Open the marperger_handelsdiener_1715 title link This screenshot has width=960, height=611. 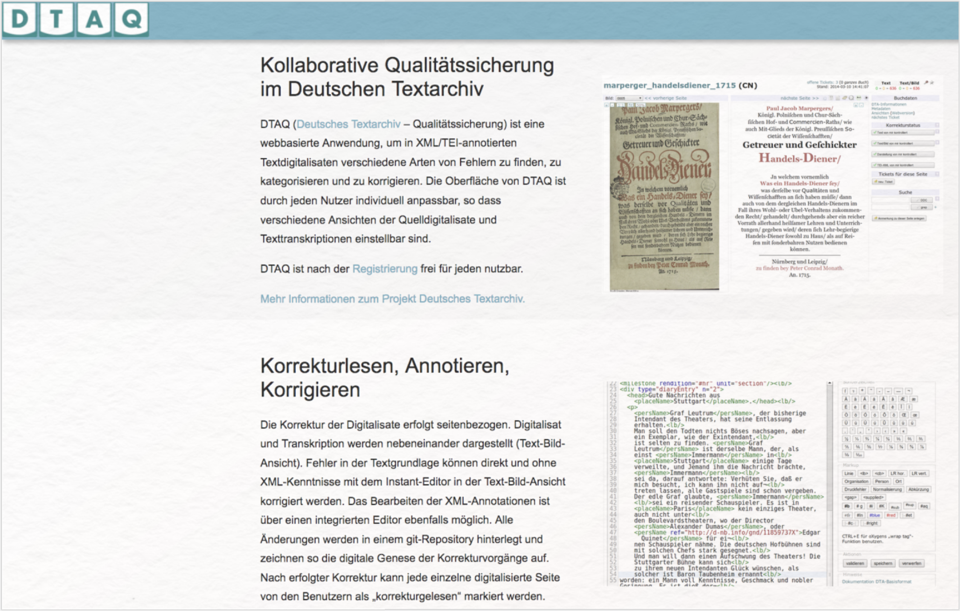670,85
